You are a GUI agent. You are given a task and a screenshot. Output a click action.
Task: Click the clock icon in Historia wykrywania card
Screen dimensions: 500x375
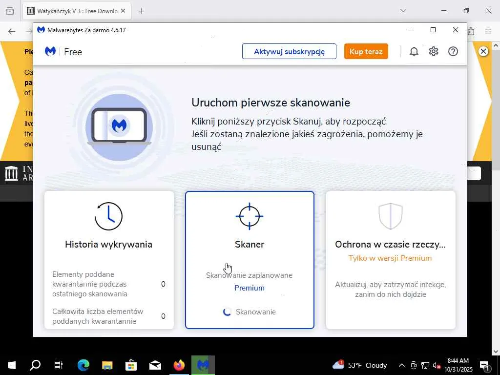(108, 216)
